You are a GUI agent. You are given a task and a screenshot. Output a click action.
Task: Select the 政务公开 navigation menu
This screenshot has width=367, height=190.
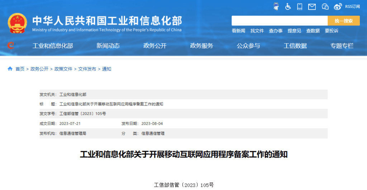click(155, 46)
